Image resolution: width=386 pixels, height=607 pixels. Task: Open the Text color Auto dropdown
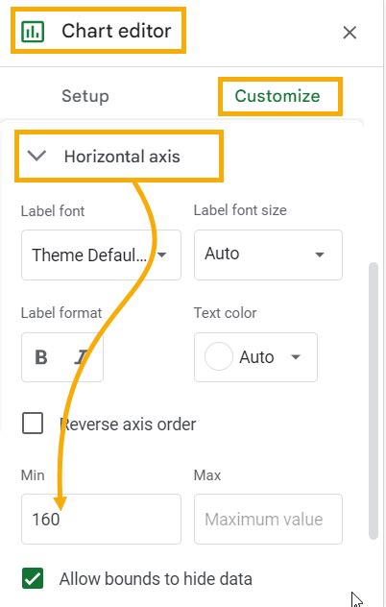(255, 357)
